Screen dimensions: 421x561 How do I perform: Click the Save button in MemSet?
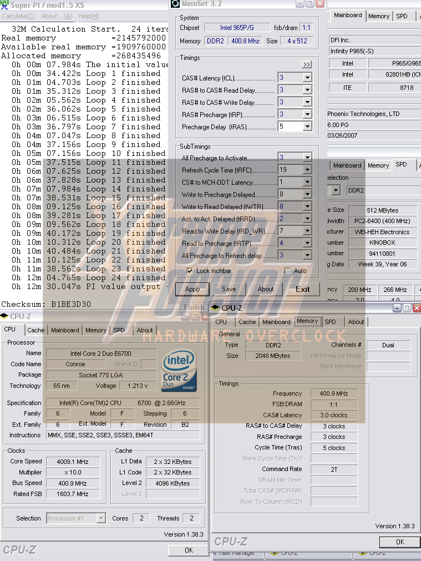[x=229, y=289]
